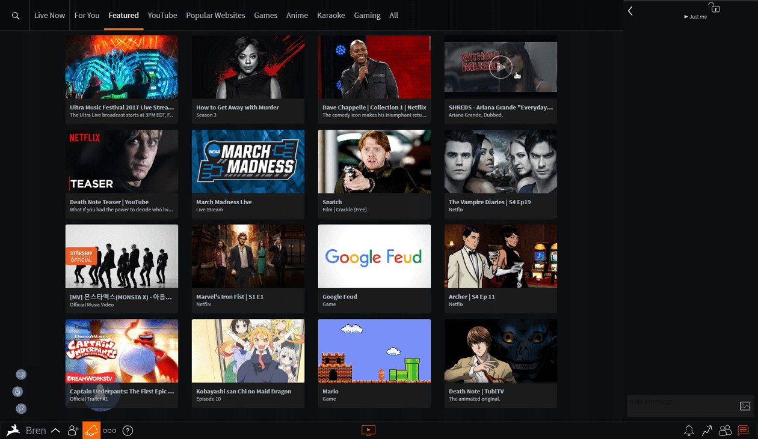
Task: Click 'Film | Crackle (Free)' subtitle
Action: click(x=345, y=210)
